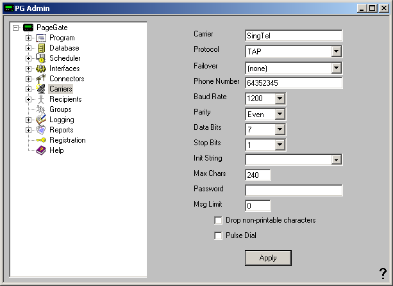The image size is (393, 286).
Task: Open the Parity dropdown
Action: [280, 114]
